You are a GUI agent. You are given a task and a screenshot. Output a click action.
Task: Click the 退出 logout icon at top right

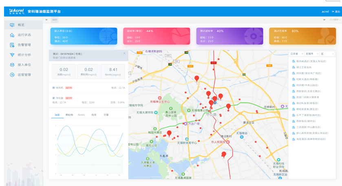tap(333, 11)
